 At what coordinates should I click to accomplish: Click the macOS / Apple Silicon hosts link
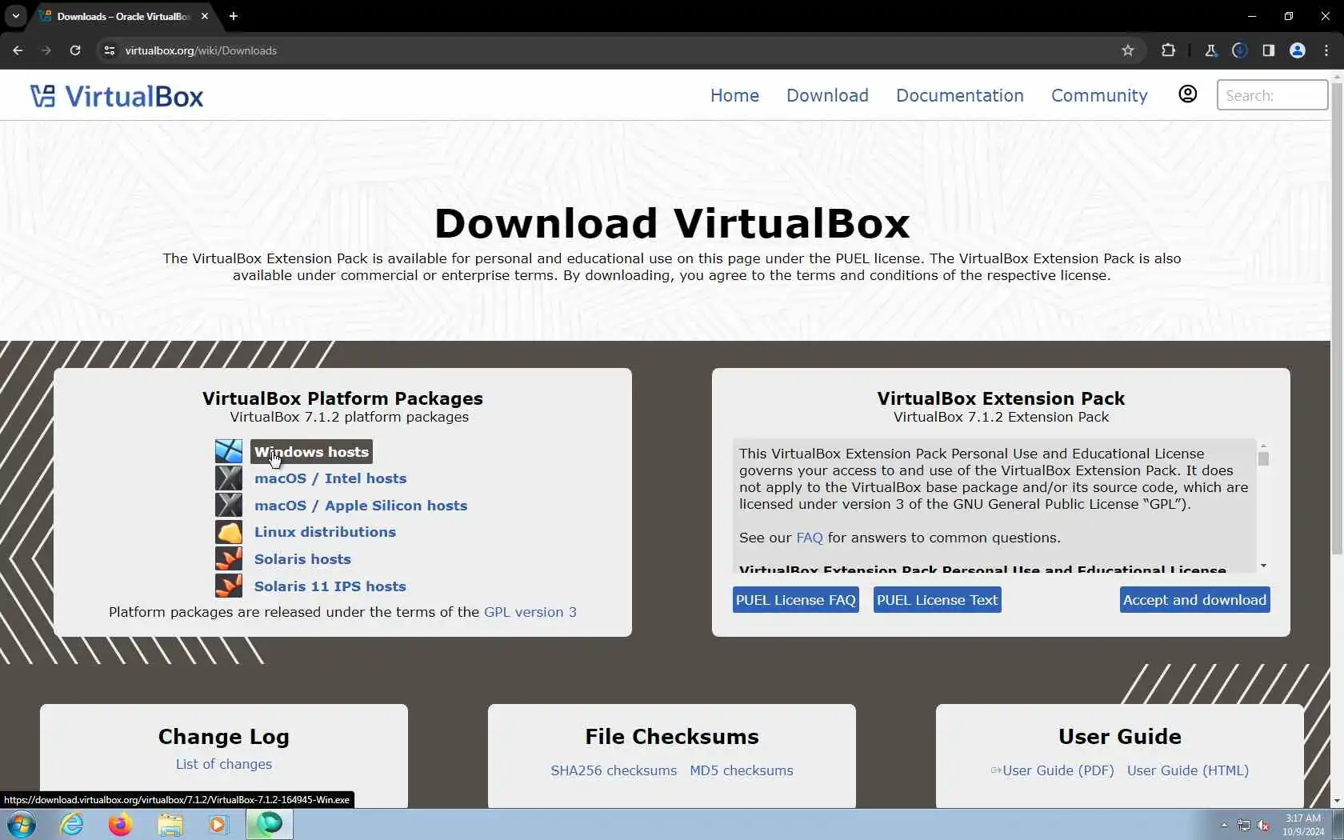point(361,506)
